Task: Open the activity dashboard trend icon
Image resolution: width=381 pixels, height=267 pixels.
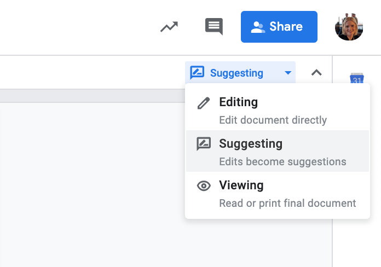Action: (169, 27)
